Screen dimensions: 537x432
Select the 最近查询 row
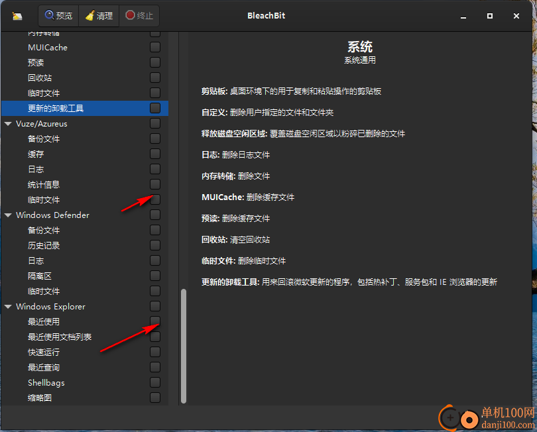(x=85, y=367)
